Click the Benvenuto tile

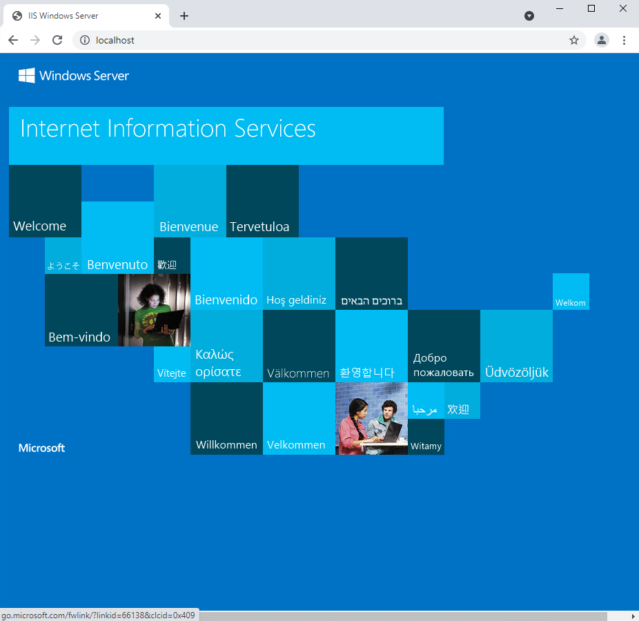pyautogui.click(x=117, y=237)
